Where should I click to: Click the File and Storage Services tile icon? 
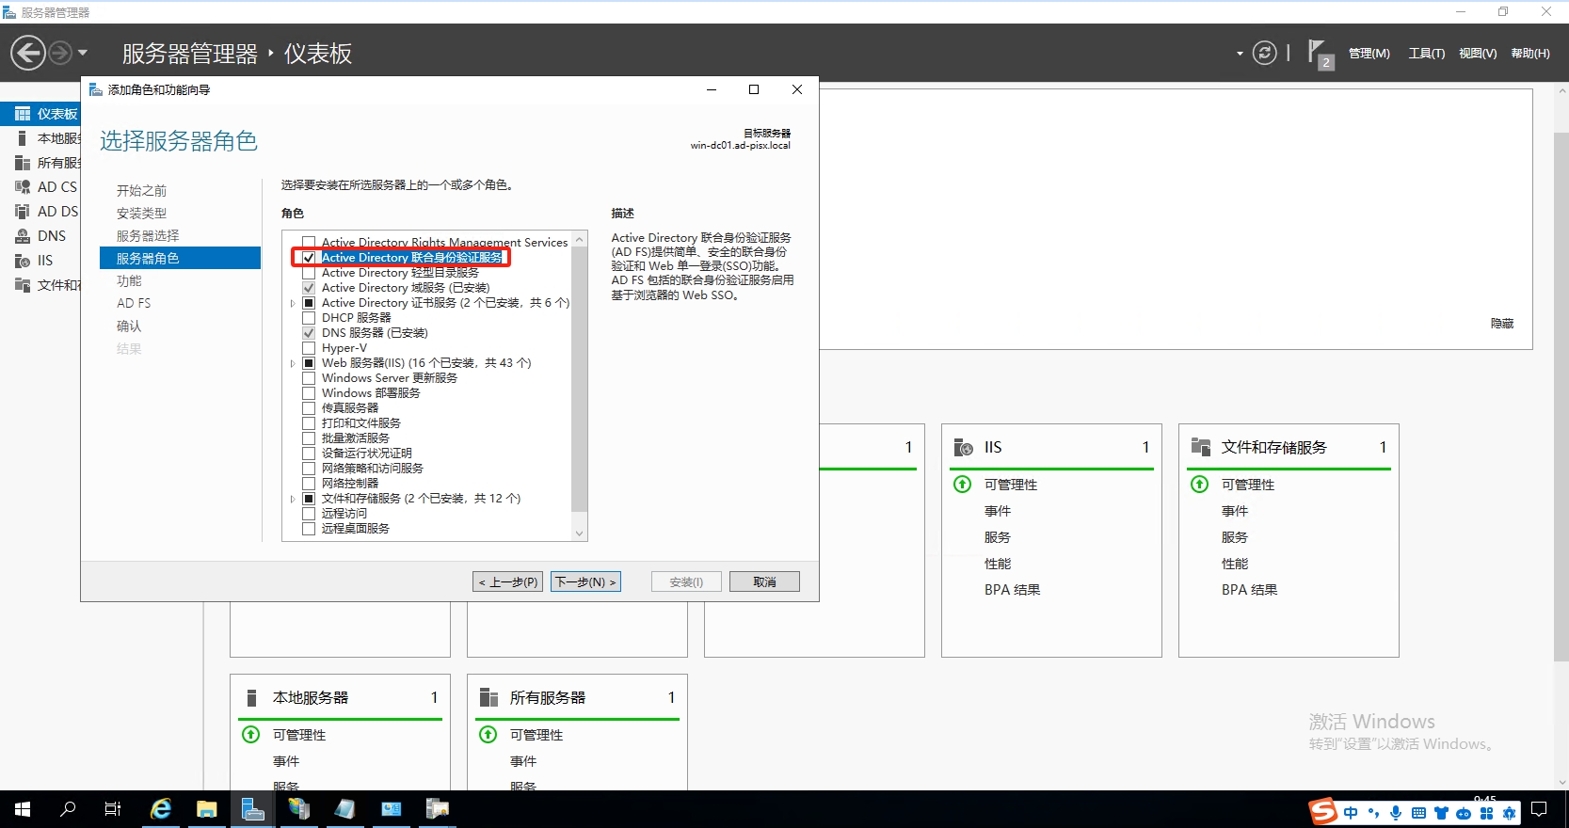1200,447
